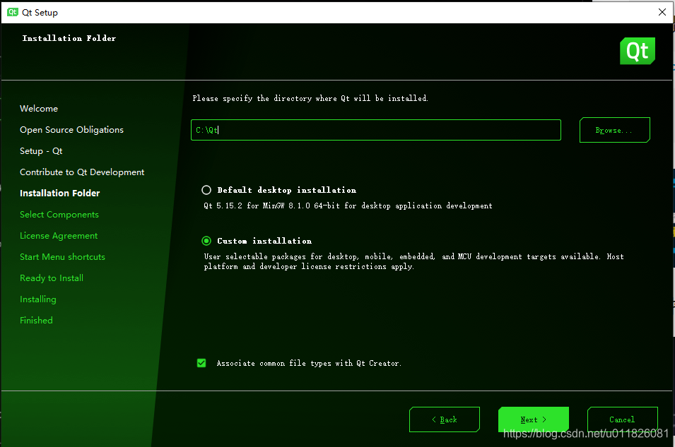Click Installing step in sidebar
Image resolution: width=675 pixels, height=447 pixels.
coord(38,299)
